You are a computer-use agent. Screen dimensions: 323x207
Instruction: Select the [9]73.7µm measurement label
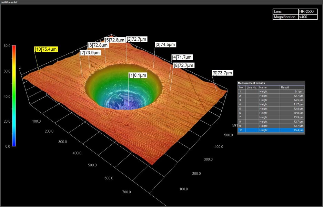(222, 73)
